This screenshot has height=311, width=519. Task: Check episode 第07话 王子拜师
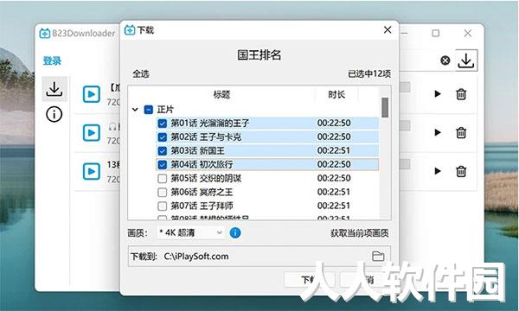click(x=163, y=206)
